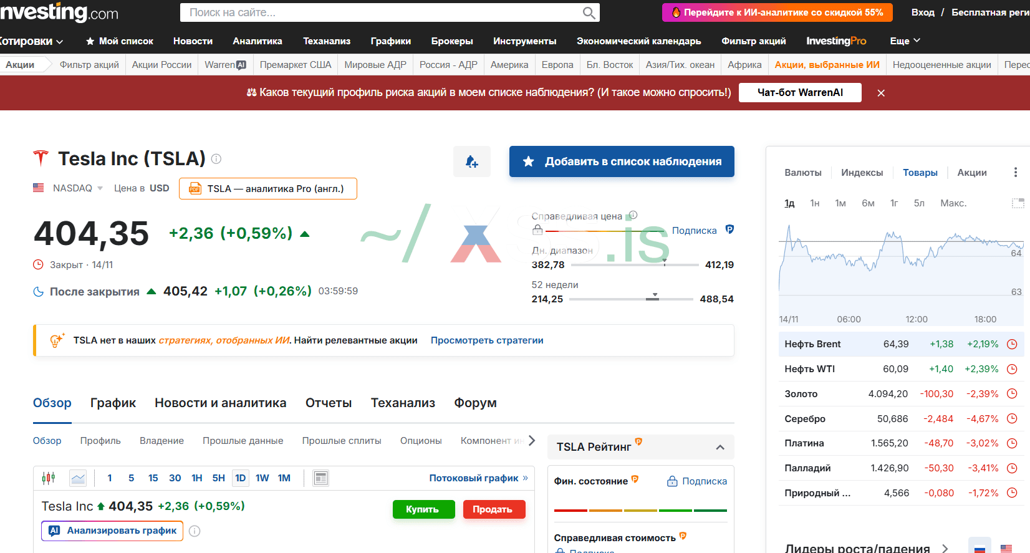Choose the 1D chart interval
Viewport: 1030px width, 553px height.
[241, 478]
